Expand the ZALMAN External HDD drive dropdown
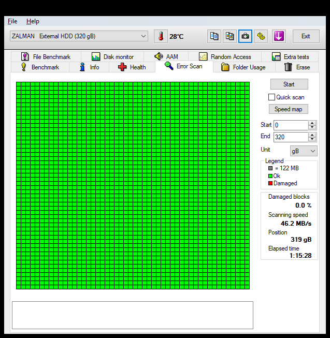 pos(79,36)
